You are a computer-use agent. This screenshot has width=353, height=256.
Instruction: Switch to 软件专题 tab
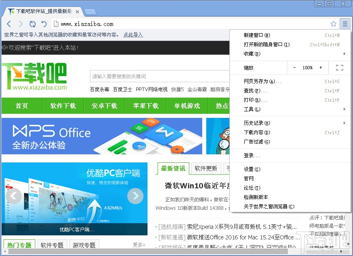point(52,245)
